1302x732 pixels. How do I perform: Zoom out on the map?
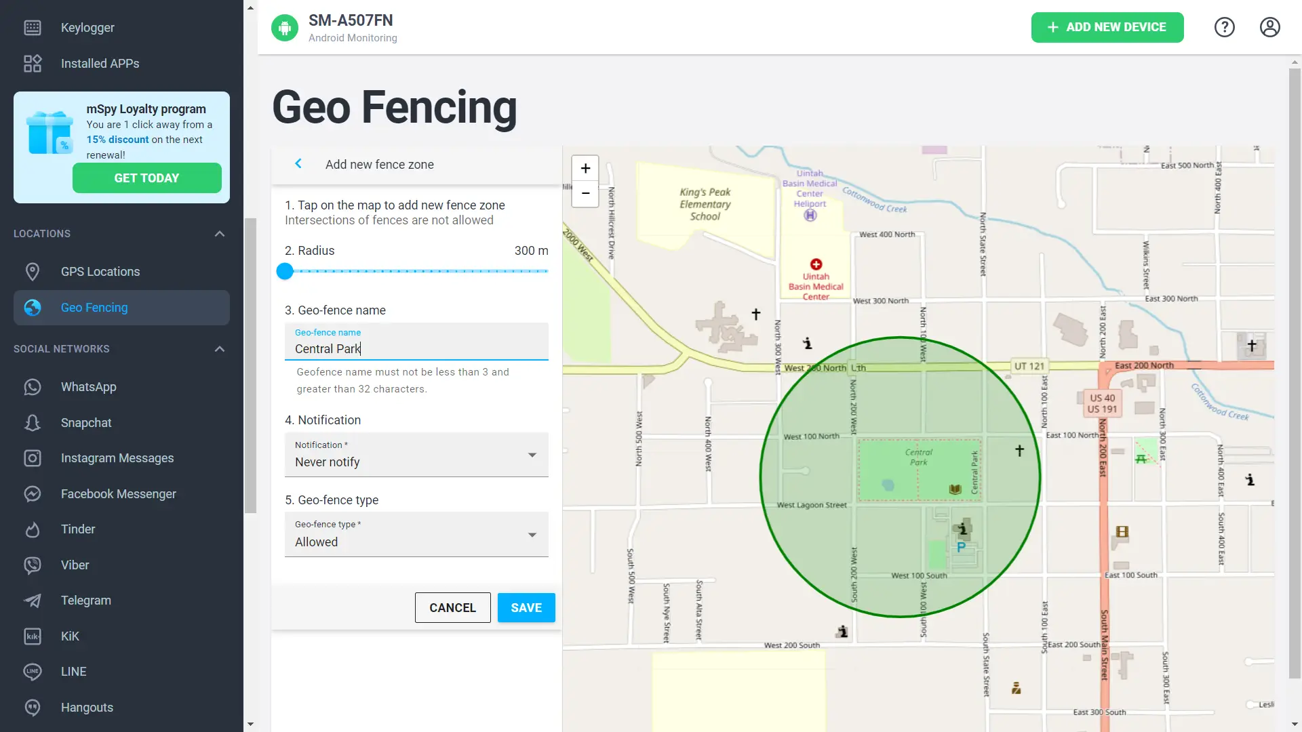coord(585,194)
